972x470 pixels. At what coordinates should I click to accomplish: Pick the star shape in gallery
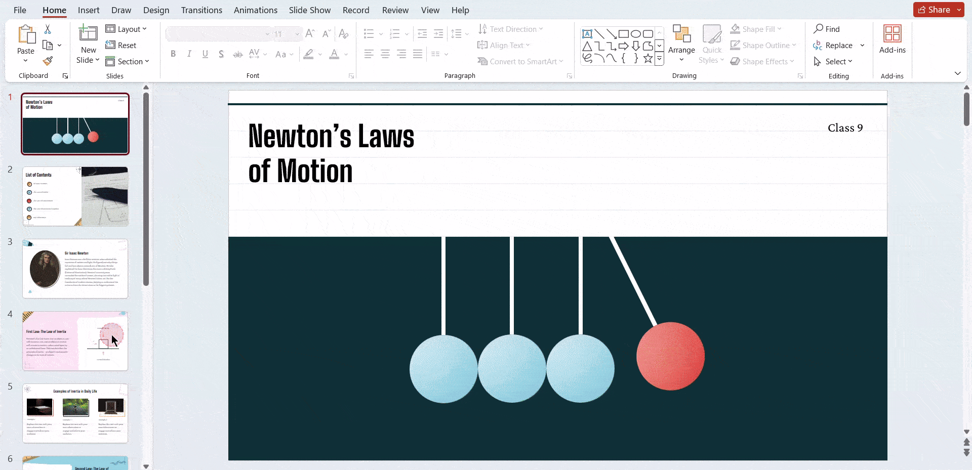[x=648, y=58]
